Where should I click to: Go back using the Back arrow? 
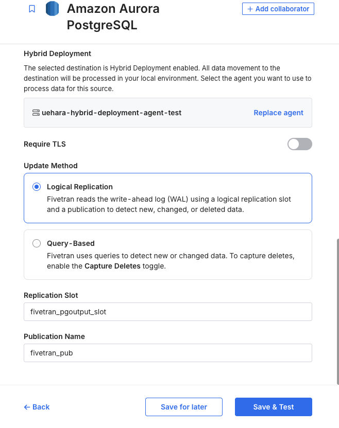point(37,407)
